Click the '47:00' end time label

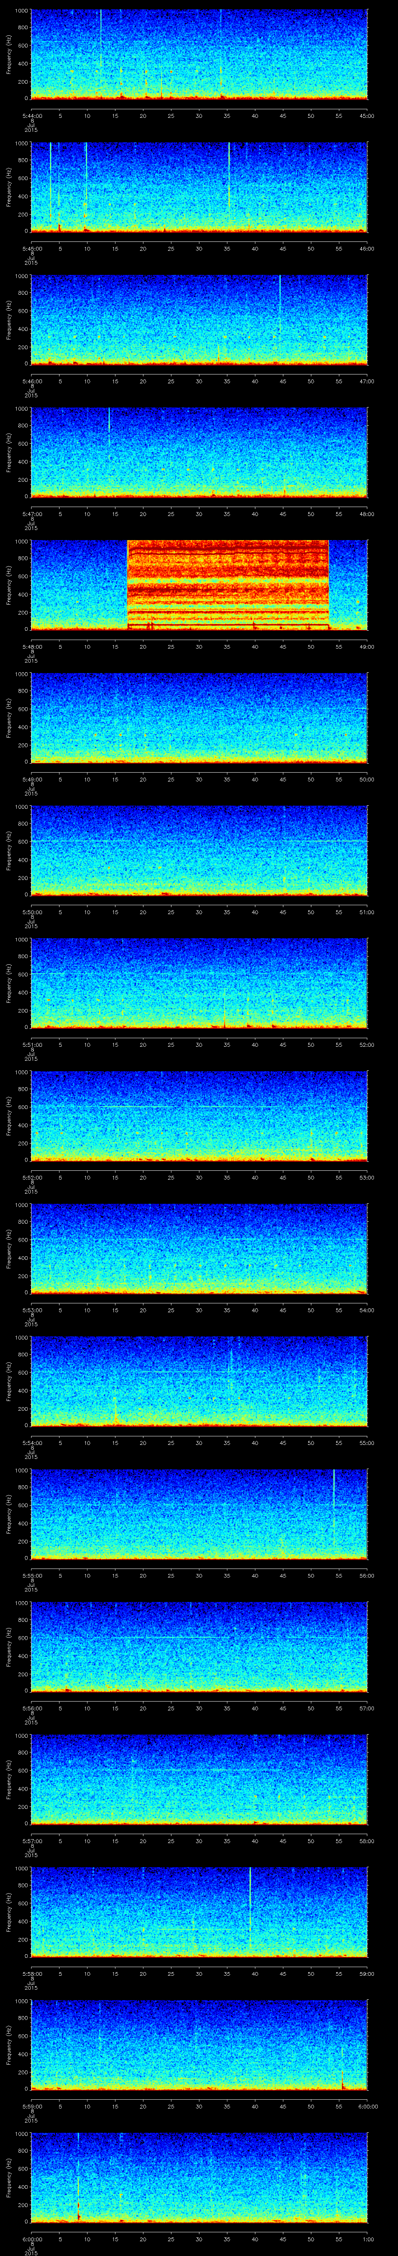(x=367, y=381)
